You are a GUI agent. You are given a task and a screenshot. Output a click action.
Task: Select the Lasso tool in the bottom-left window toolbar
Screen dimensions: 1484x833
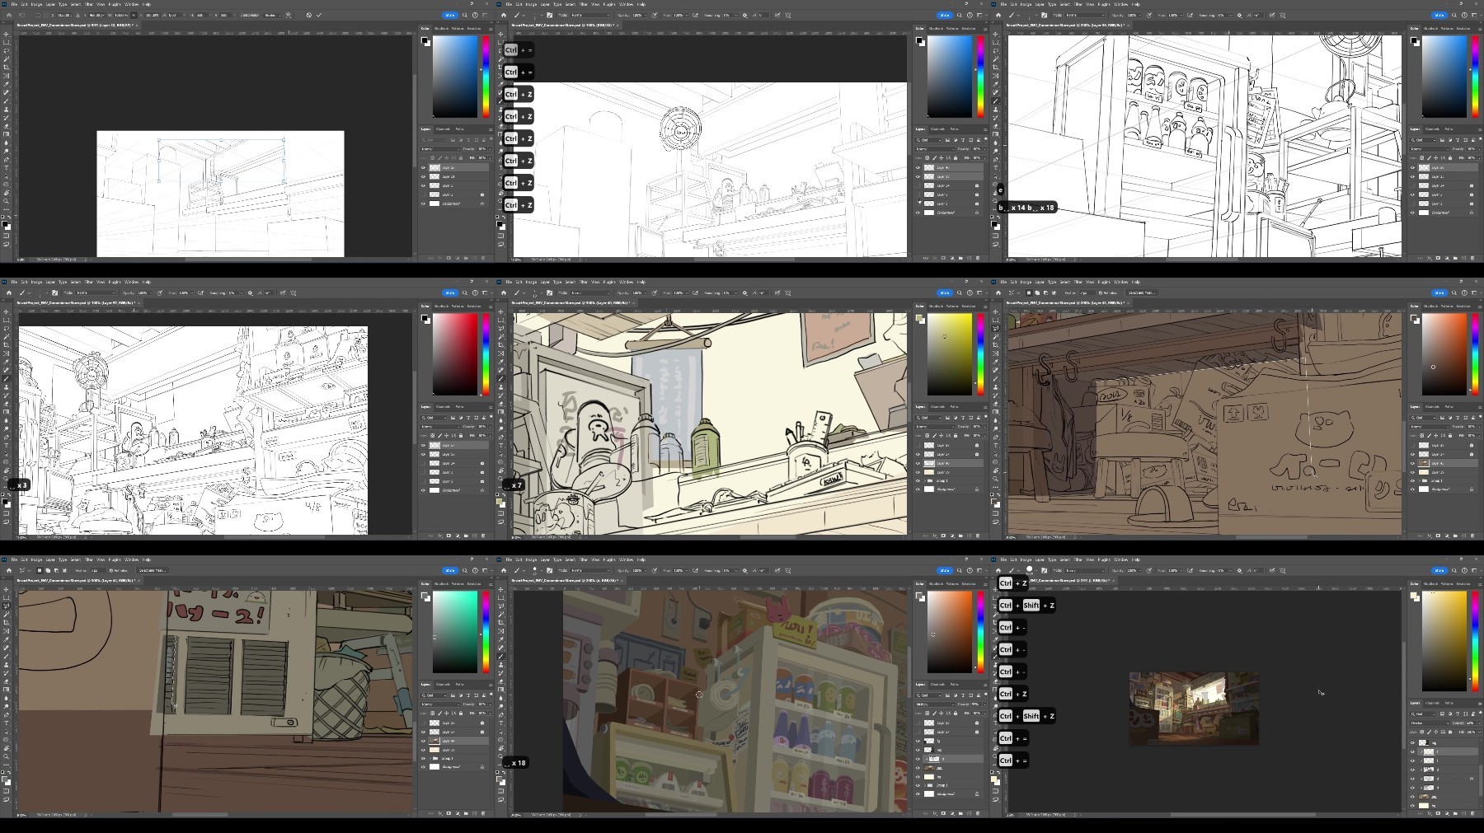(x=7, y=606)
